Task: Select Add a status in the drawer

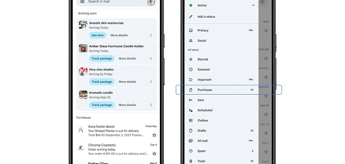Action: [222, 17]
